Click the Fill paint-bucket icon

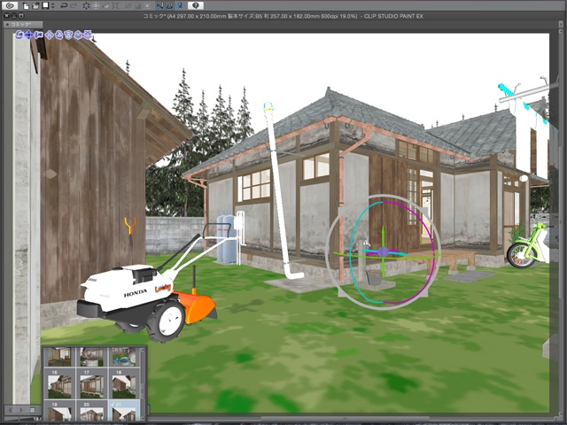(x=105, y=5)
